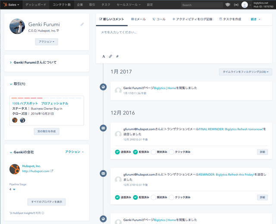This screenshot has height=224, width=276.
Task: Open the ダッシュボード menu item
Action: click(x=36, y=5)
